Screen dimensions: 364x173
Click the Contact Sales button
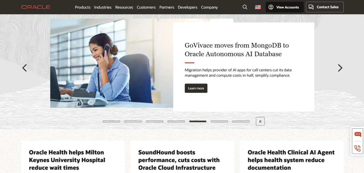click(x=325, y=7)
